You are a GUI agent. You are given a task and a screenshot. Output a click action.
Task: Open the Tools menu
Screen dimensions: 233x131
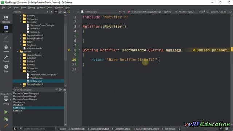coord(50,7)
